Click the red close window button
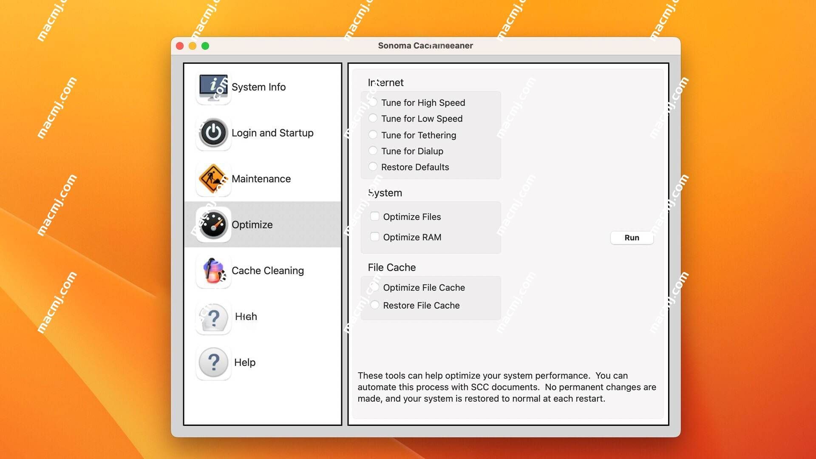816x459 pixels. [180, 46]
